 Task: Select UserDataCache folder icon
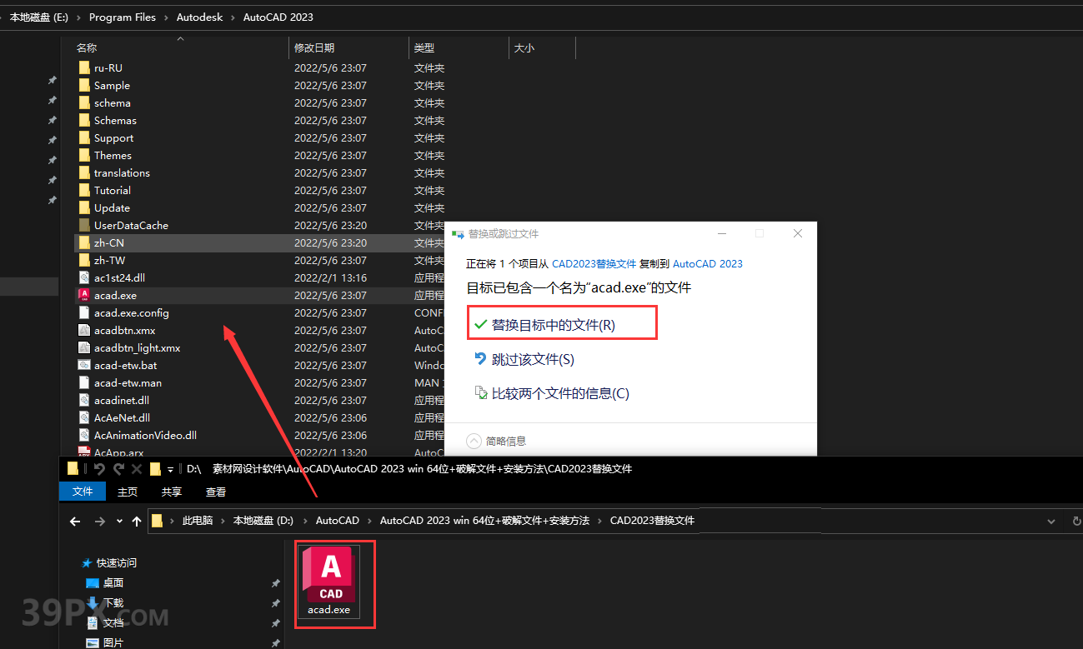coord(83,225)
